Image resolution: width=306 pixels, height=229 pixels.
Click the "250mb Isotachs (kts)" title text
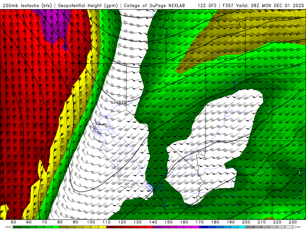[x=27, y=6]
